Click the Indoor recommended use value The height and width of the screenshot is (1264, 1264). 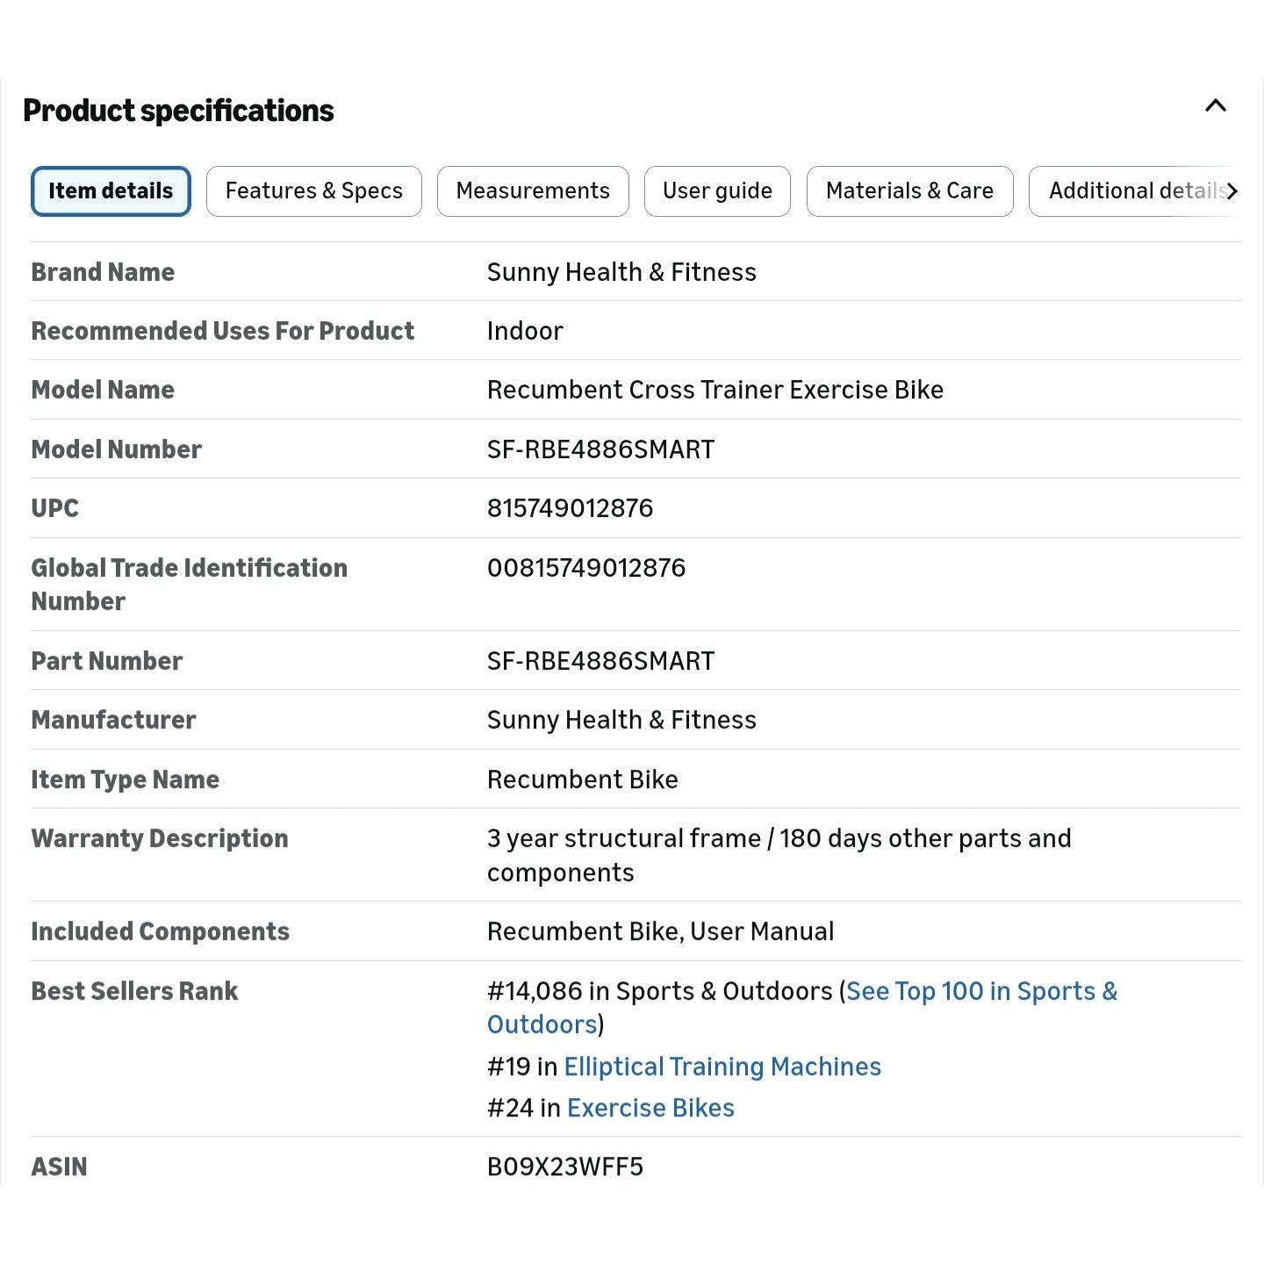(x=525, y=331)
